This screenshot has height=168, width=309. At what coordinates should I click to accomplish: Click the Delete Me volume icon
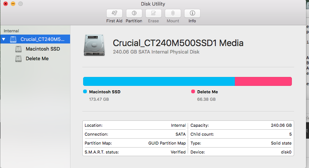(19, 59)
